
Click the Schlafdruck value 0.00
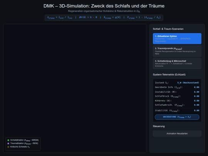(x=196, y=96)
